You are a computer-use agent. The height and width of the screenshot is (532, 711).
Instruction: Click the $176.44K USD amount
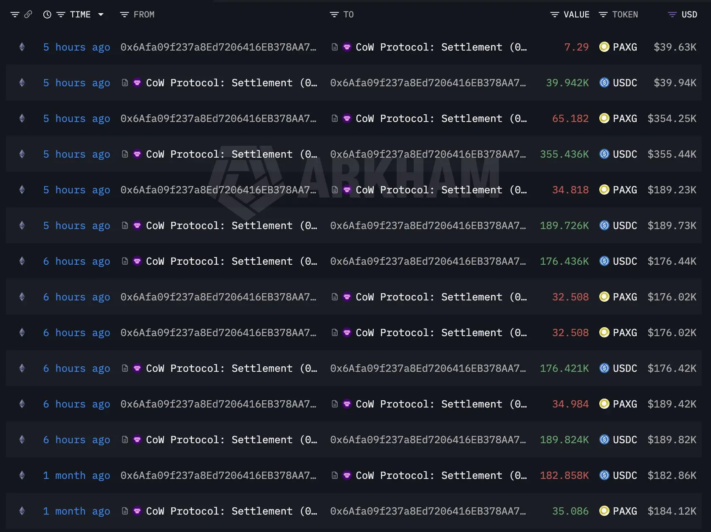(x=672, y=261)
